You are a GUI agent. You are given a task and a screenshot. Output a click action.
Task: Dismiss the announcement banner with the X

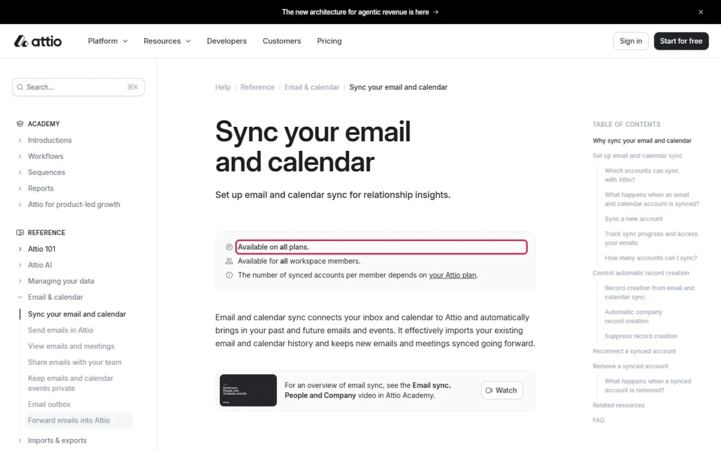tap(701, 12)
